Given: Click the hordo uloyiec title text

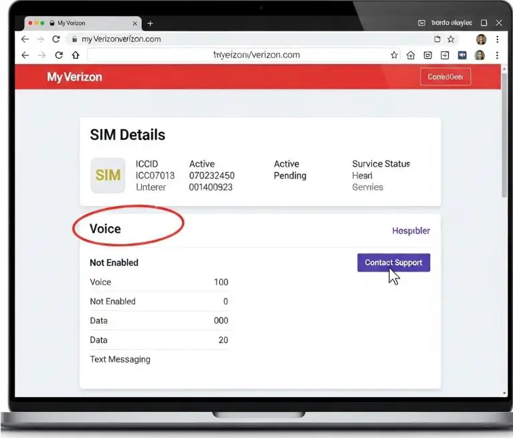Looking at the screenshot, I should coord(451,23).
